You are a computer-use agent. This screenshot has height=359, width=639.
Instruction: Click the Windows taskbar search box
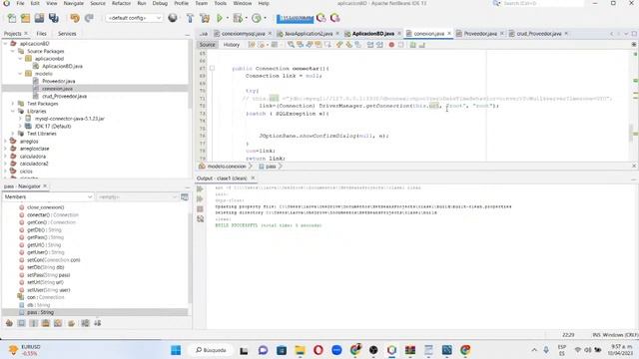click(x=211, y=350)
